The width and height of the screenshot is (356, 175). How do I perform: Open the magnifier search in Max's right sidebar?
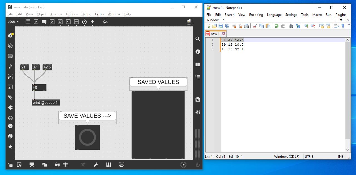[198, 39]
